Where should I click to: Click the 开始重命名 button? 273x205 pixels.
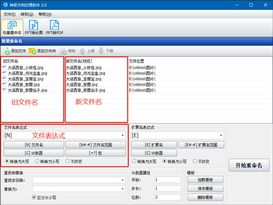click(x=249, y=165)
